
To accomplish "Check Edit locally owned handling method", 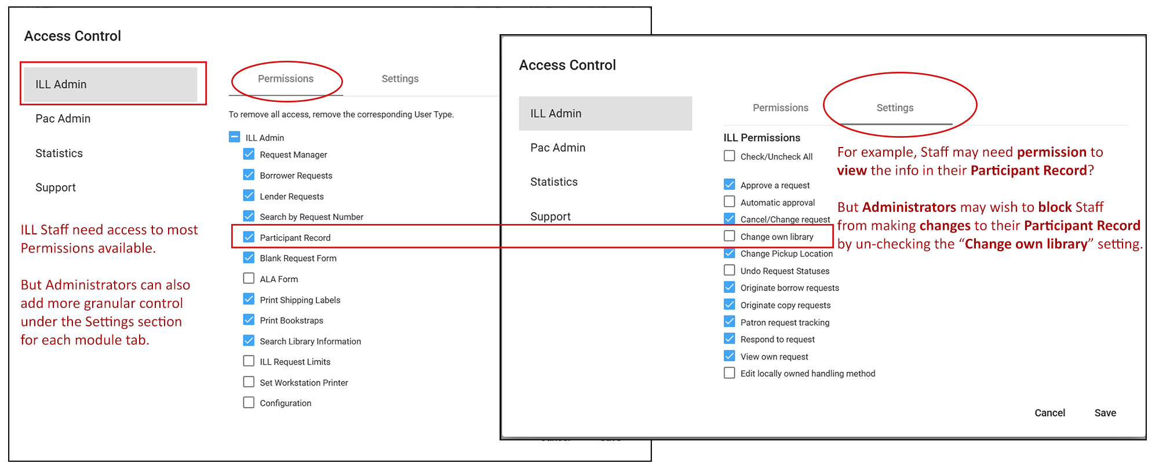I will 730,373.
